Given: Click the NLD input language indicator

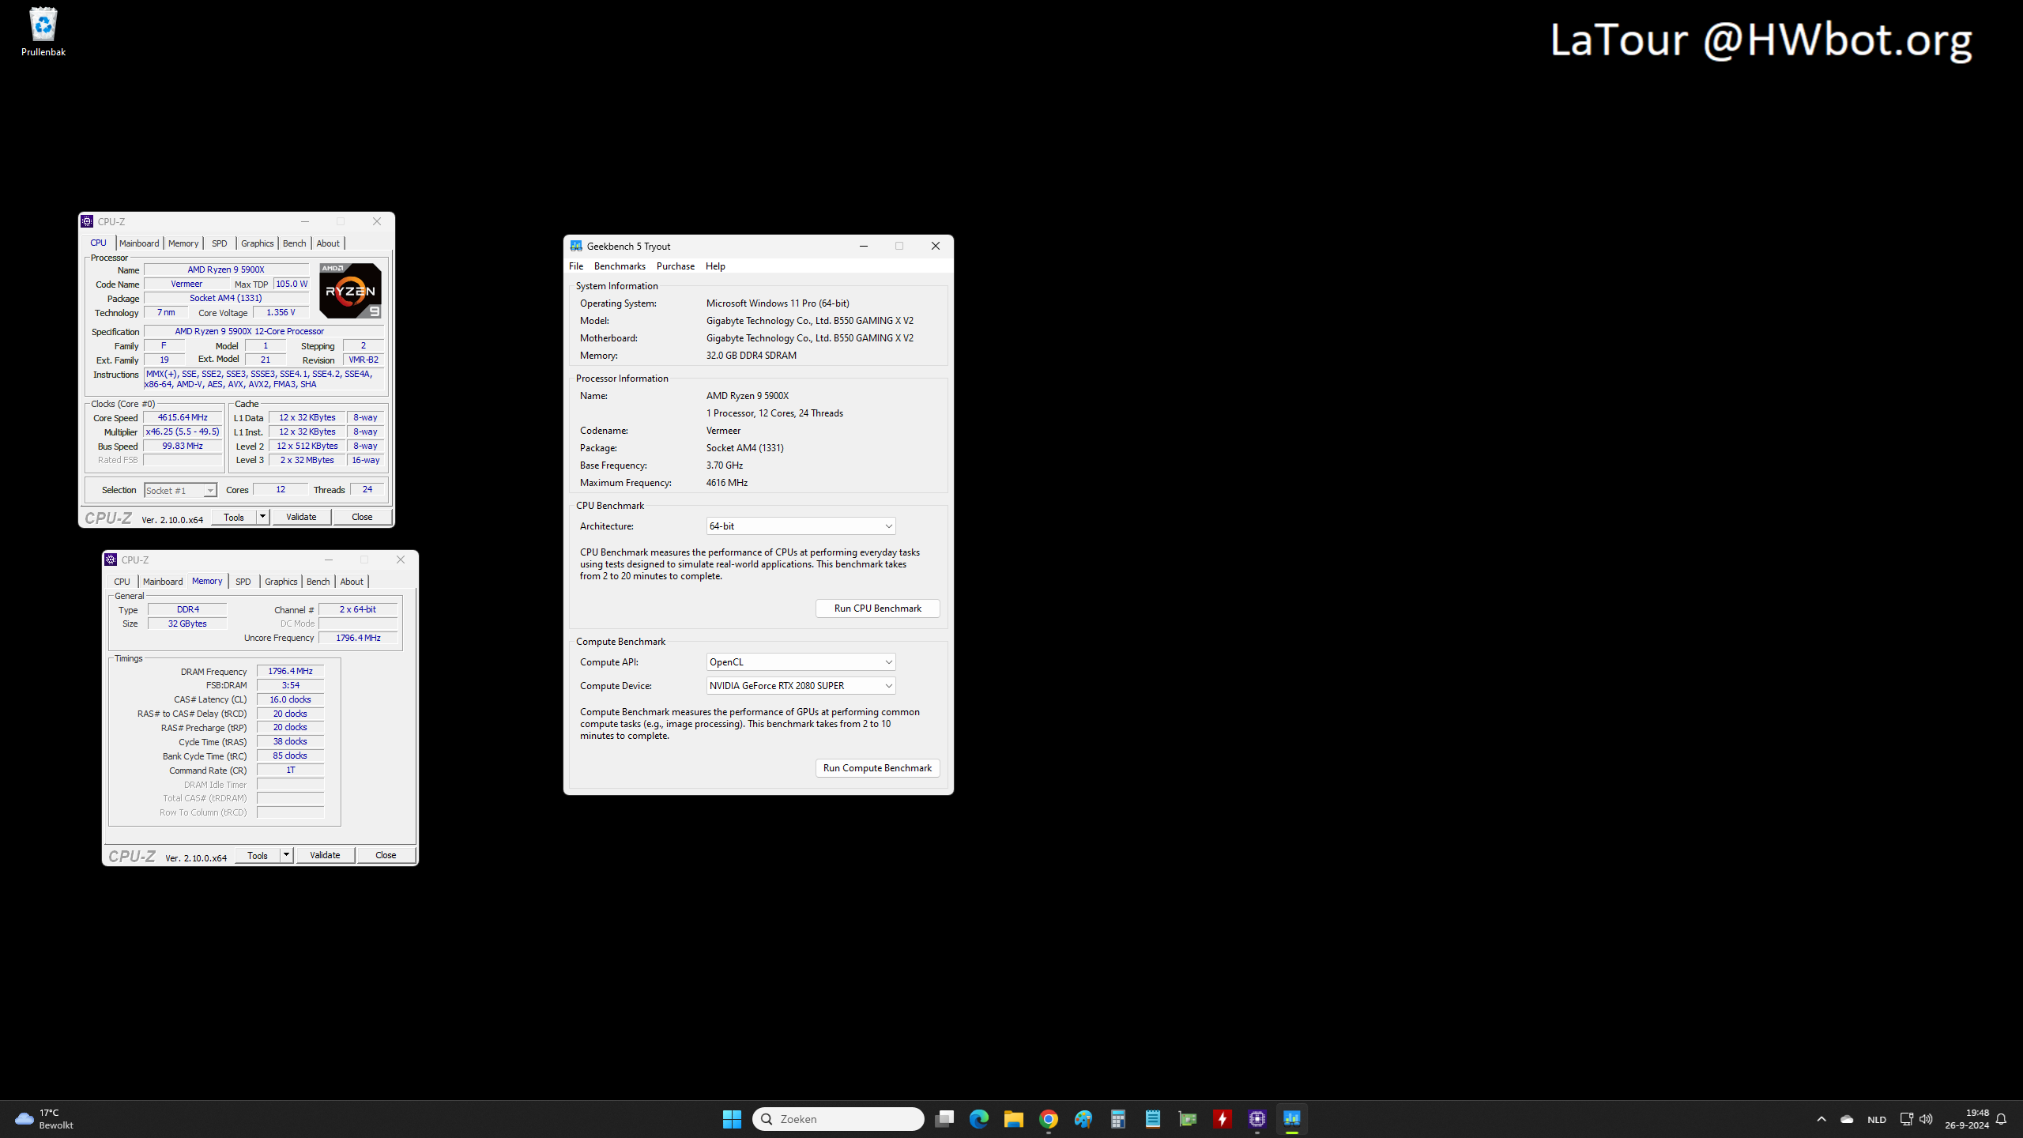Looking at the screenshot, I should pos(1877,1120).
